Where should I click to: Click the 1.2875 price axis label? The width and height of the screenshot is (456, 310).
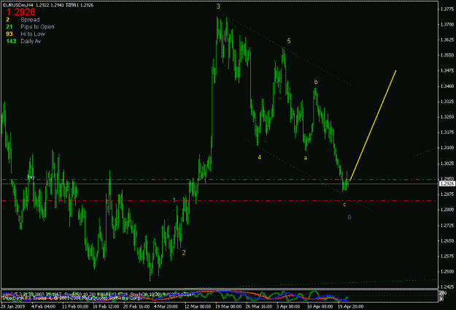(447, 194)
